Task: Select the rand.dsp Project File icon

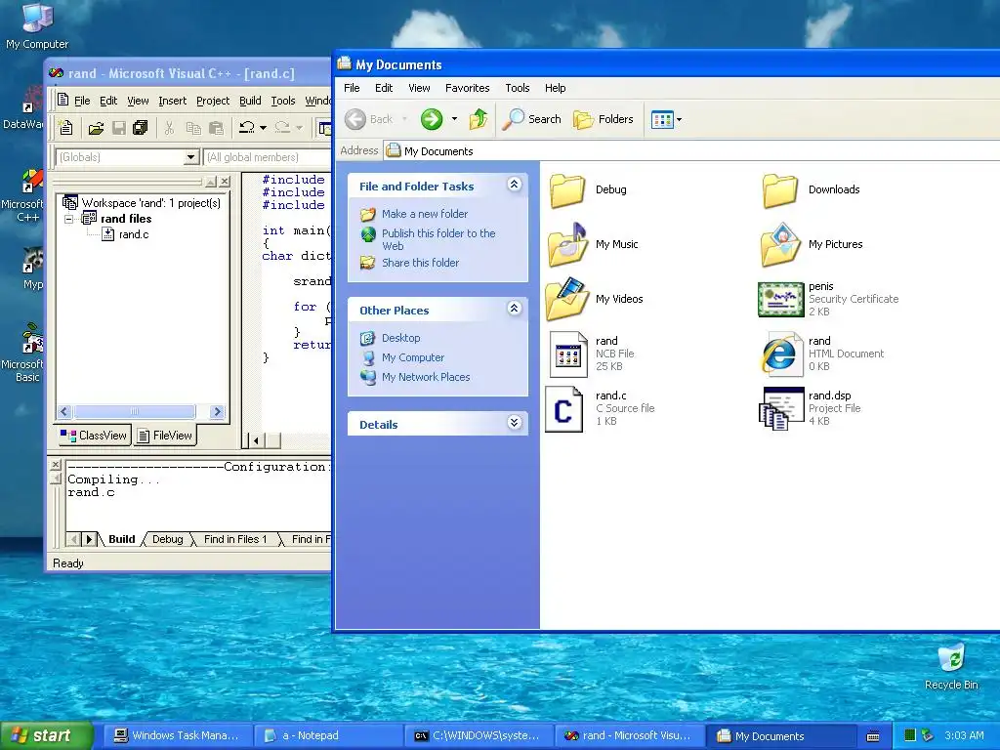Action: [780, 409]
